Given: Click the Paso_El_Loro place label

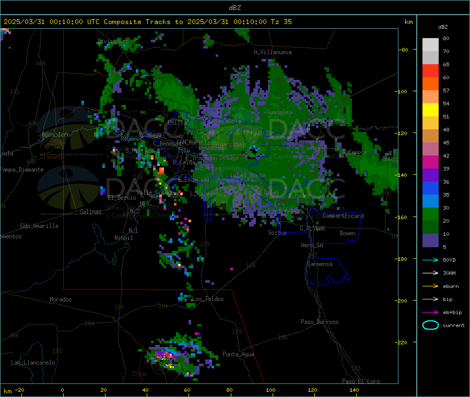Looking at the screenshot, I should [361, 381].
